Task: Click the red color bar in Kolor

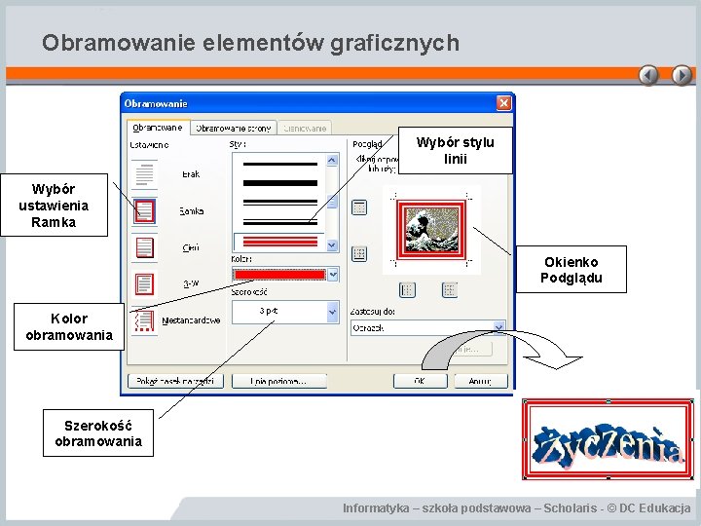Action: coord(279,275)
